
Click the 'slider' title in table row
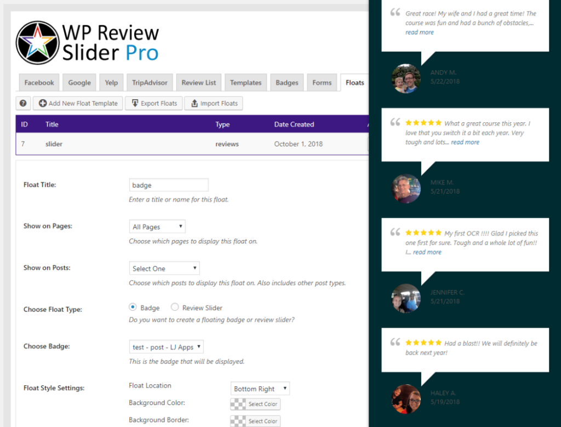54,144
